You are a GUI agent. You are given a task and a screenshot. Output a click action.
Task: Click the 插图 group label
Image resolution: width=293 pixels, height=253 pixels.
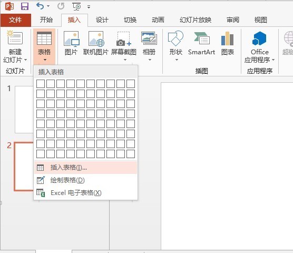pyautogui.click(x=202, y=71)
